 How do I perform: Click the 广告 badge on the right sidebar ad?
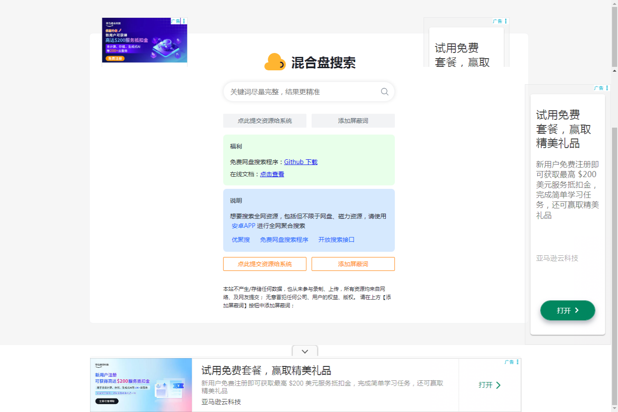click(598, 88)
